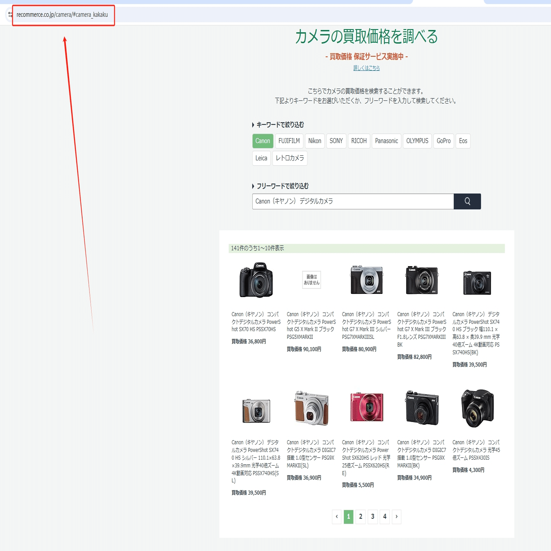Click price 買取価格 36,800円
The height and width of the screenshot is (551, 551).
pyautogui.click(x=249, y=342)
